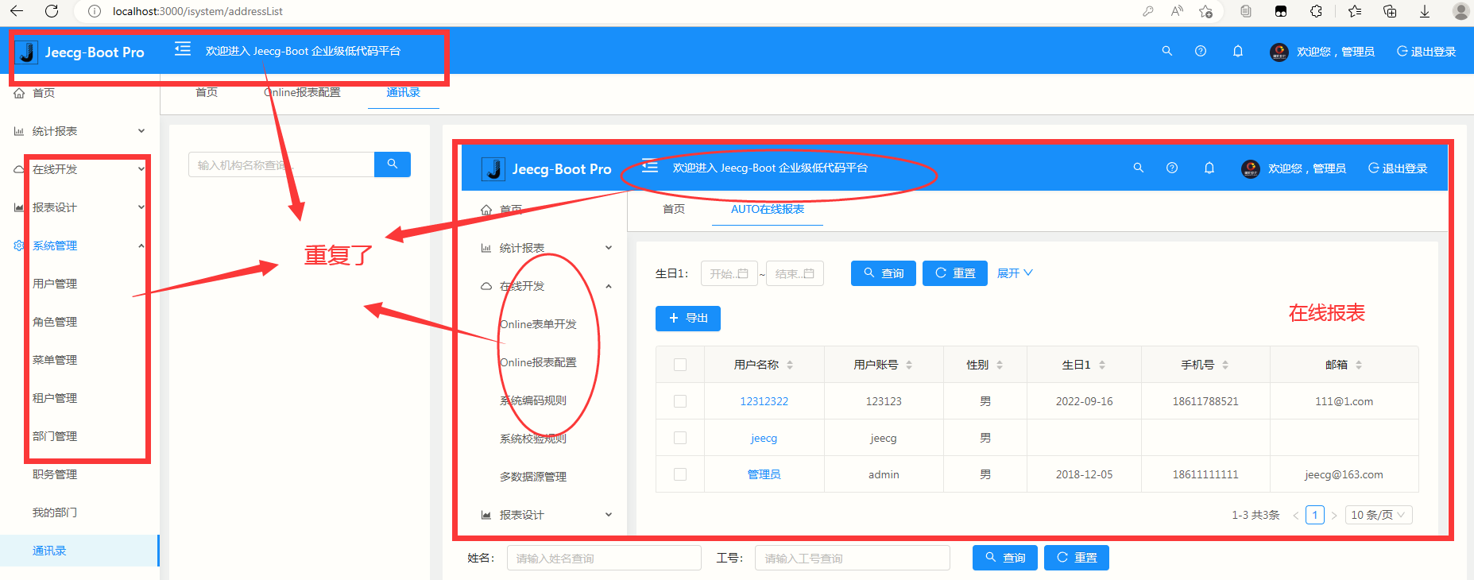This screenshot has height=580, width=1474.
Task: Open the browser downloads icon
Action: [1425, 11]
